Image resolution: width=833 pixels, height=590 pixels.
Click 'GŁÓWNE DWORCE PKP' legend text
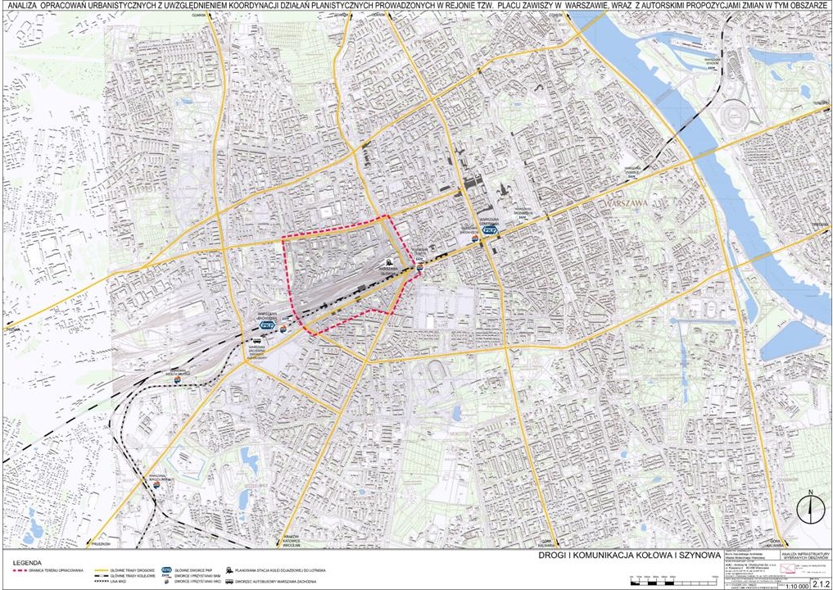click(x=193, y=570)
